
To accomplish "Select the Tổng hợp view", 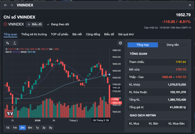I will 142,45.
